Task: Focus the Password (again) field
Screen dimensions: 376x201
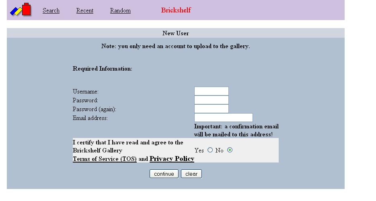Action: pos(211,109)
